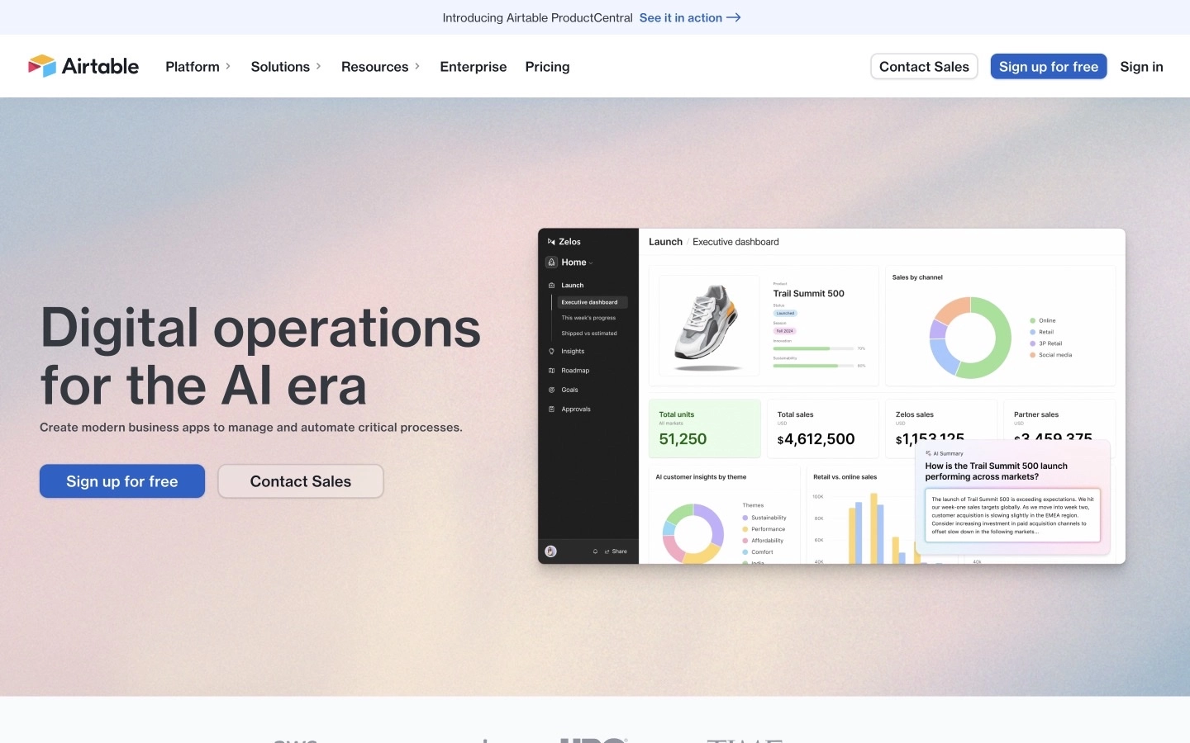
Task: Click the Launched status tag
Action: click(785, 314)
